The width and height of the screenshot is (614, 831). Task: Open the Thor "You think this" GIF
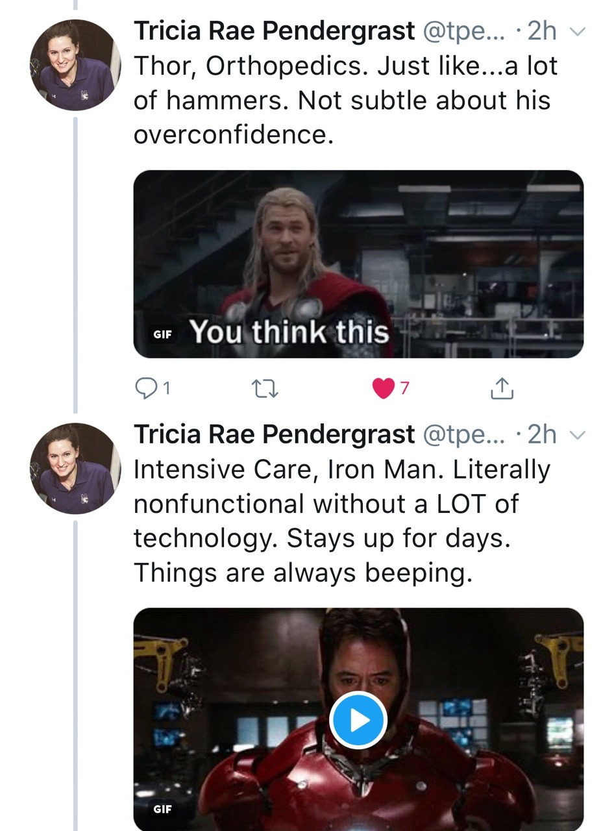(358, 264)
